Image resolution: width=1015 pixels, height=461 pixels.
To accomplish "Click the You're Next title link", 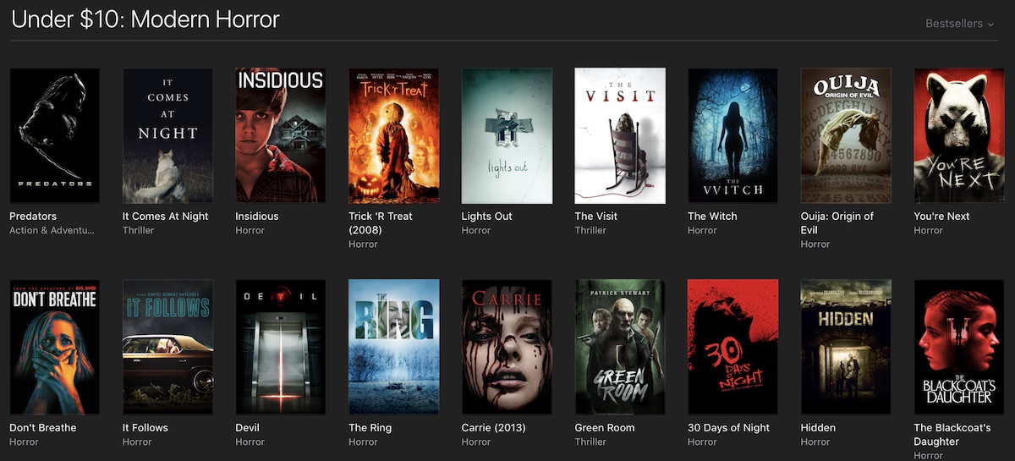I will 941,217.
